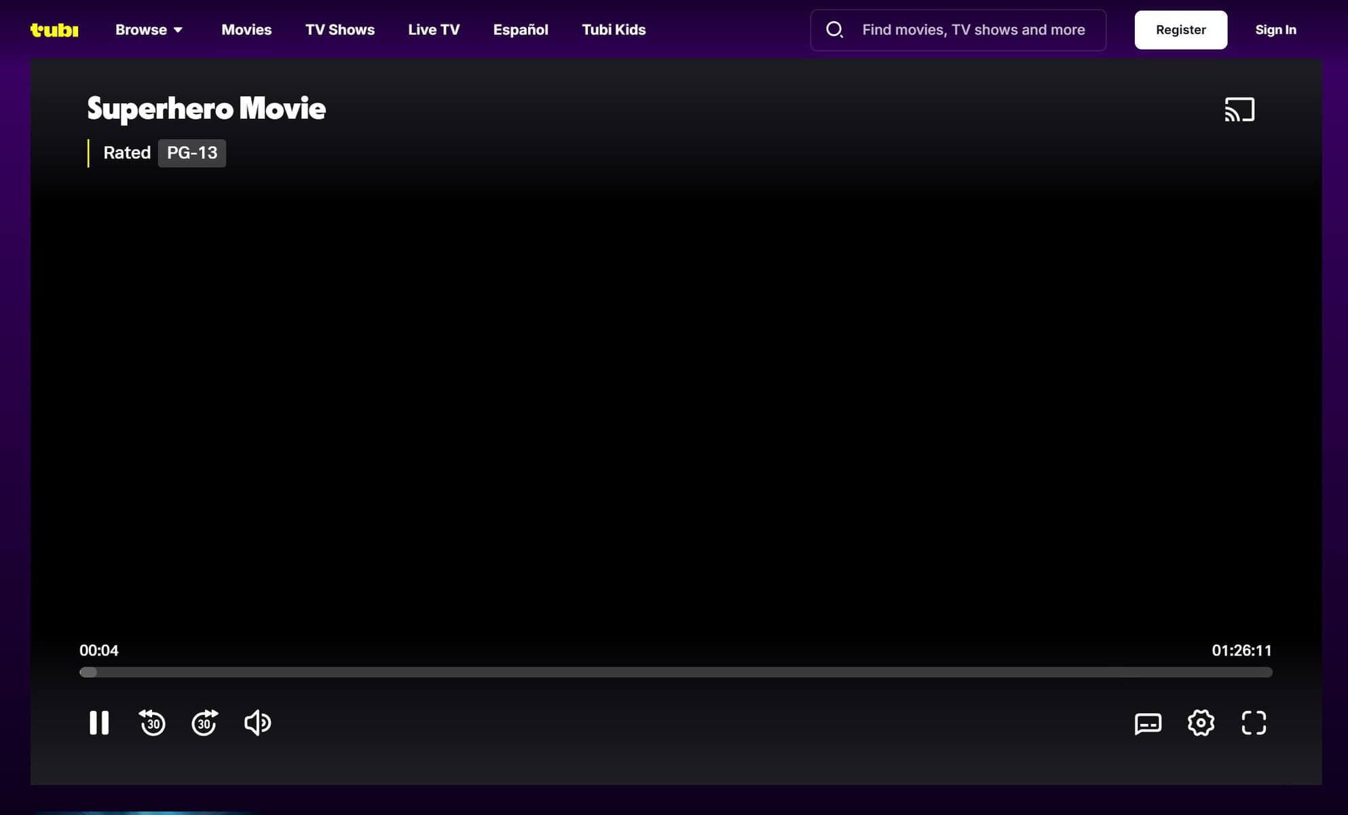Screen dimensions: 1348x815
Task: Seek to the middle of the progress bar
Action: [x=676, y=672]
